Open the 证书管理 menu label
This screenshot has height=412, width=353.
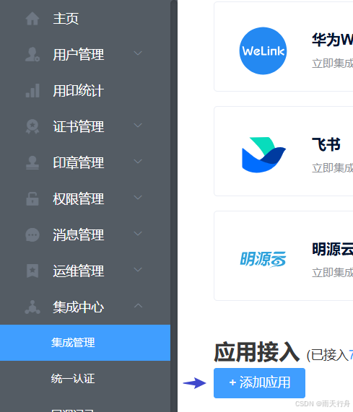[79, 127]
